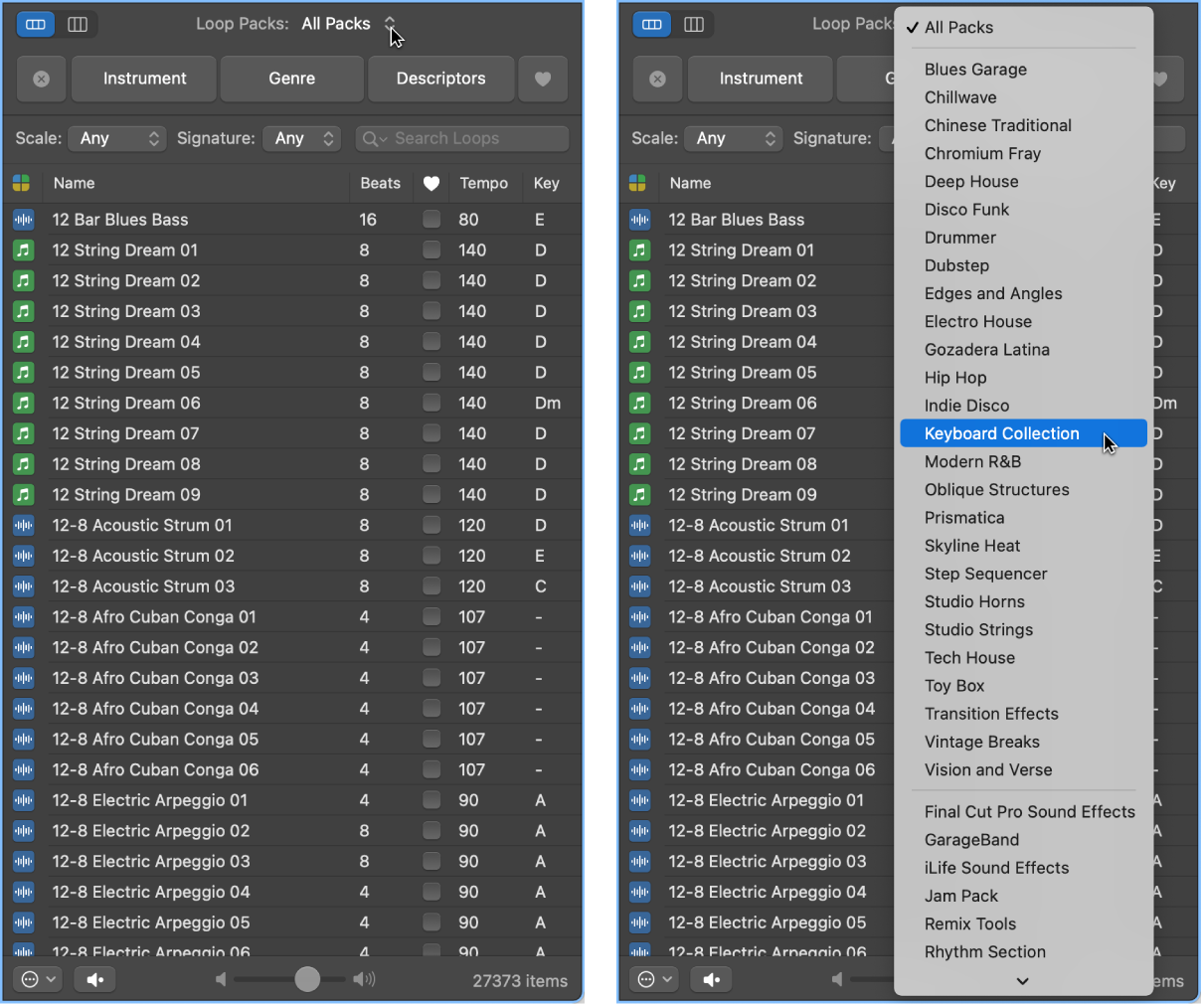Click the Genre button in left panel
Image resolution: width=1203 pixels, height=1005 pixels.
pyautogui.click(x=291, y=79)
